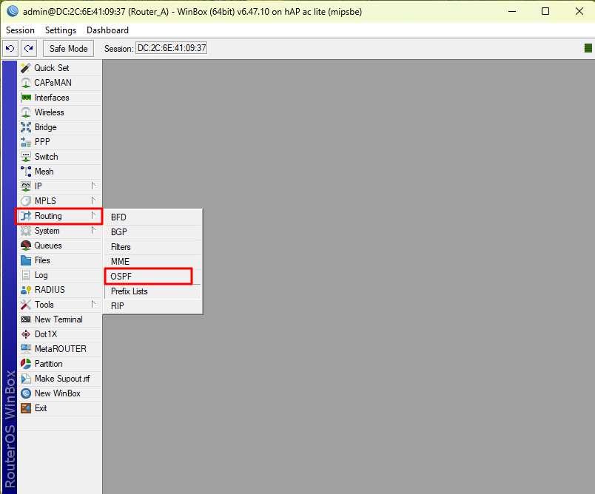This screenshot has width=595, height=494.
Task: Expand the IP submenu arrow
Action: tap(93, 186)
